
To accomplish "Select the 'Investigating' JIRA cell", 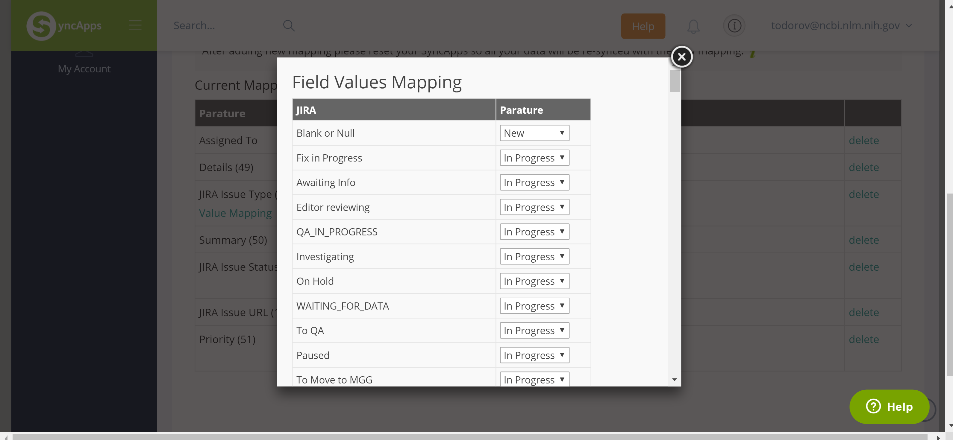I will [x=394, y=257].
